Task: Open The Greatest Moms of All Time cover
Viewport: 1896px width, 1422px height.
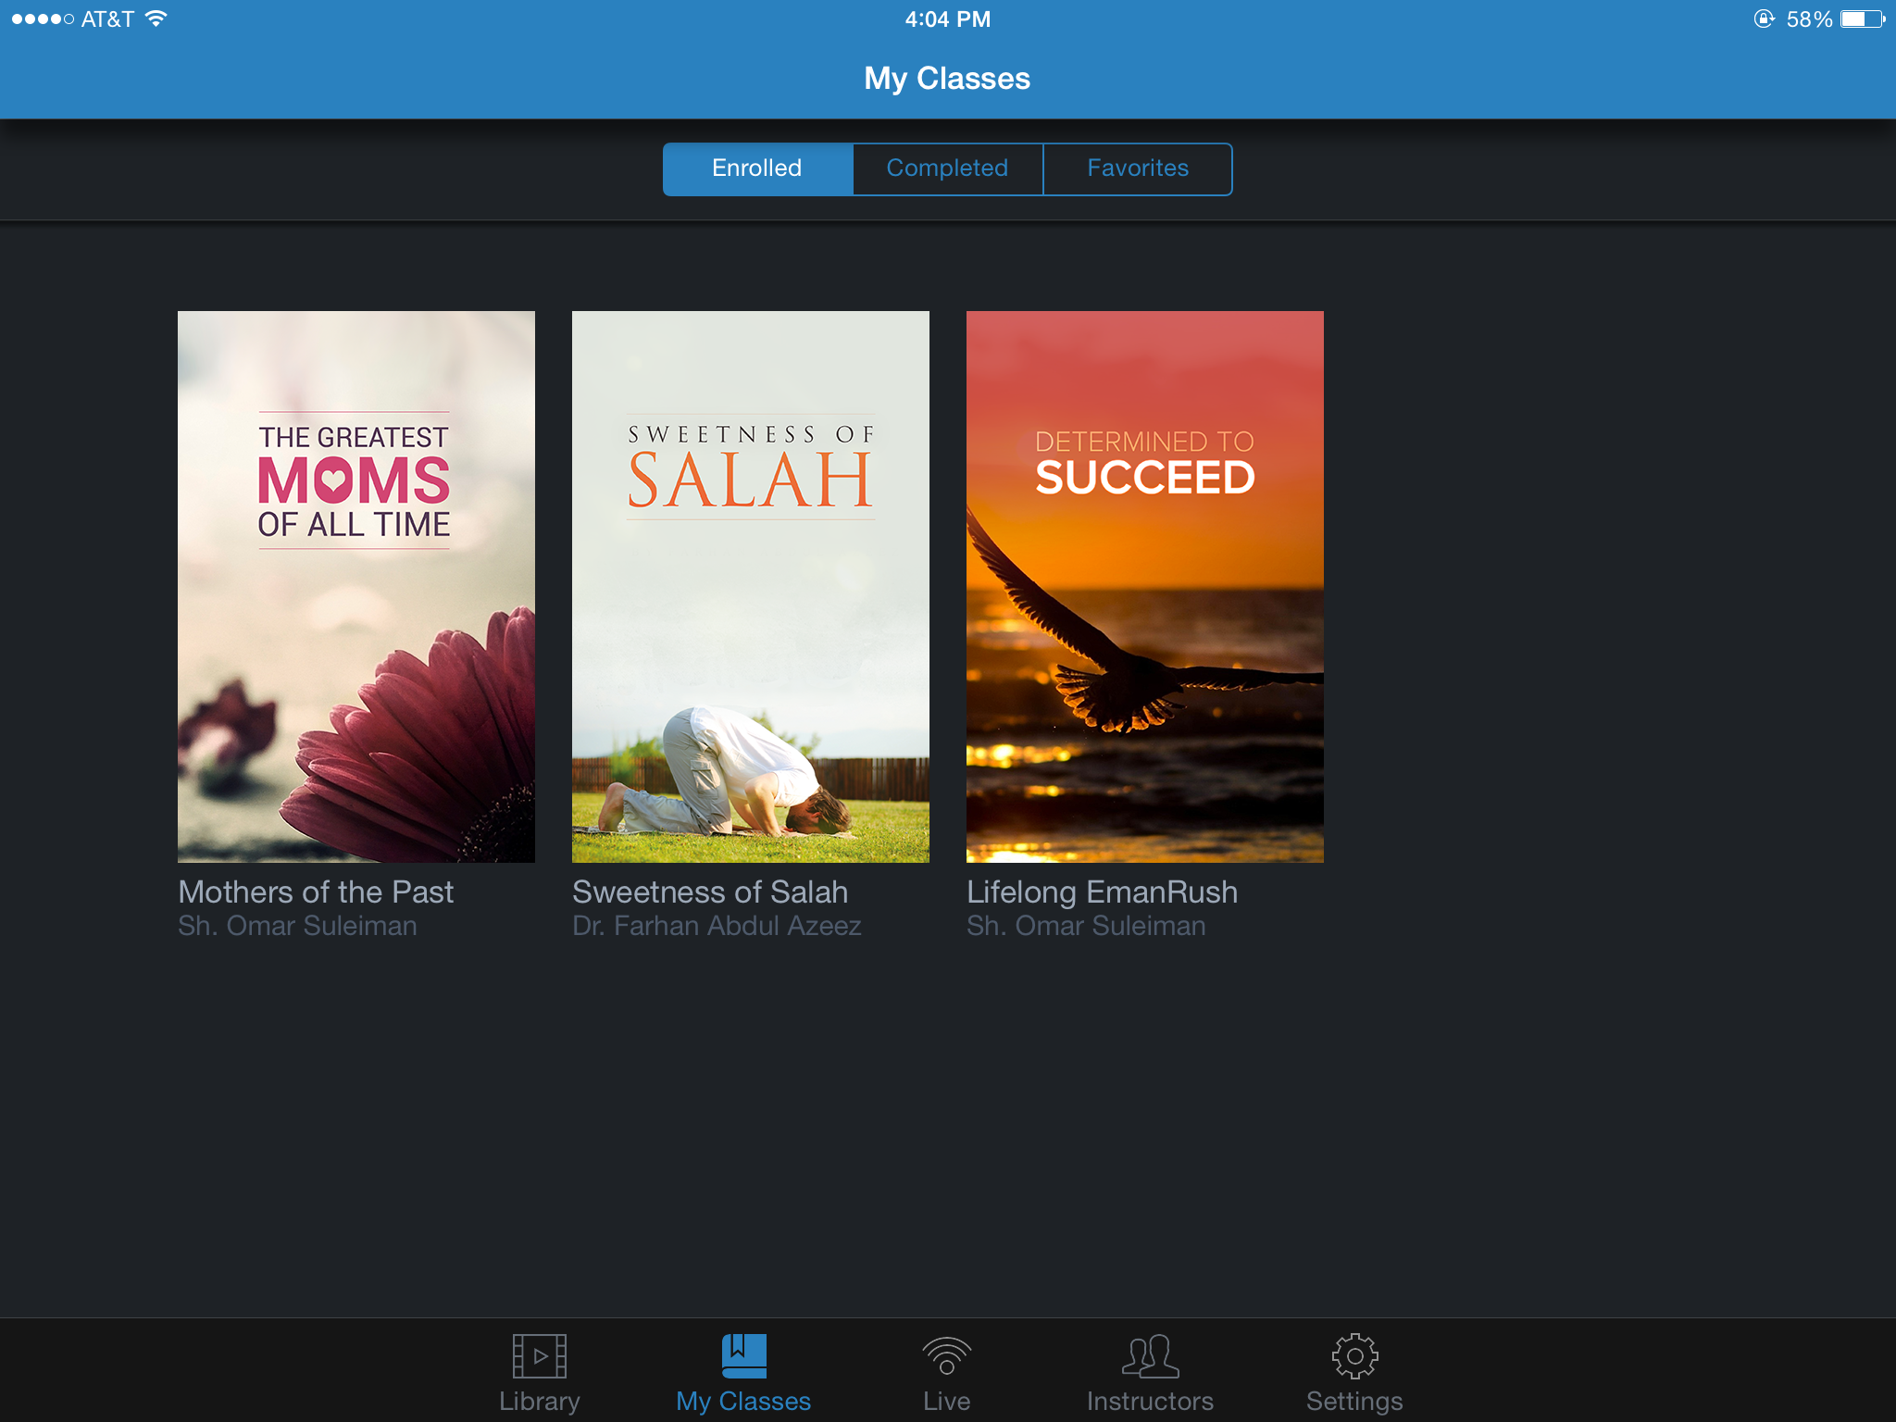Action: (356, 587)
